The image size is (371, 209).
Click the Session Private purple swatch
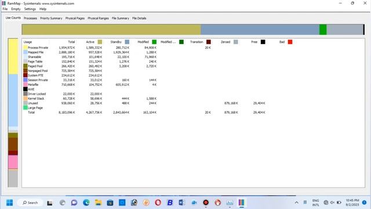(26, 80)
